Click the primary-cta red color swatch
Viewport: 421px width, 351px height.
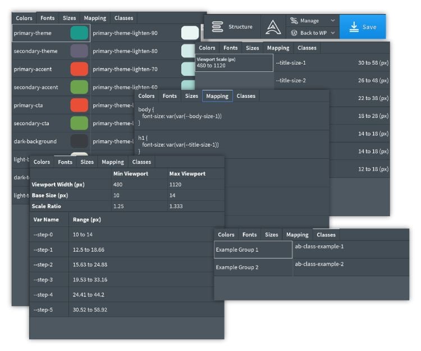click(79, 105)
